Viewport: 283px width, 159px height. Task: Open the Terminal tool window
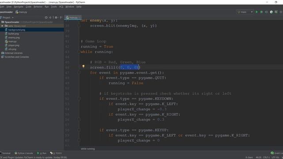click(5, 153)
